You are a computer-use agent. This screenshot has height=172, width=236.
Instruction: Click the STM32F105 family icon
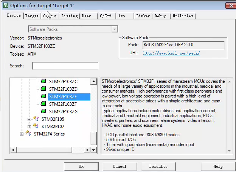tap(36, 119)
